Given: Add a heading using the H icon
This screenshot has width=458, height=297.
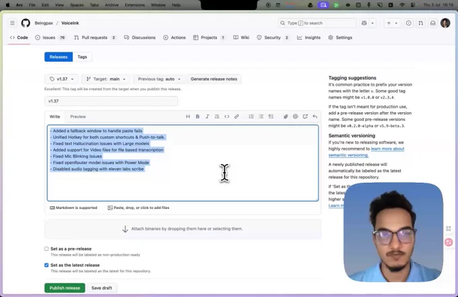Looking at the screenshot, I should tap(188, 117).
